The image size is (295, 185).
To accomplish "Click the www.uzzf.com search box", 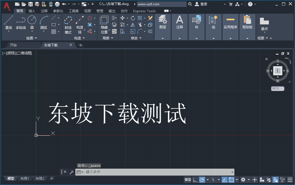I will [162, 4].
